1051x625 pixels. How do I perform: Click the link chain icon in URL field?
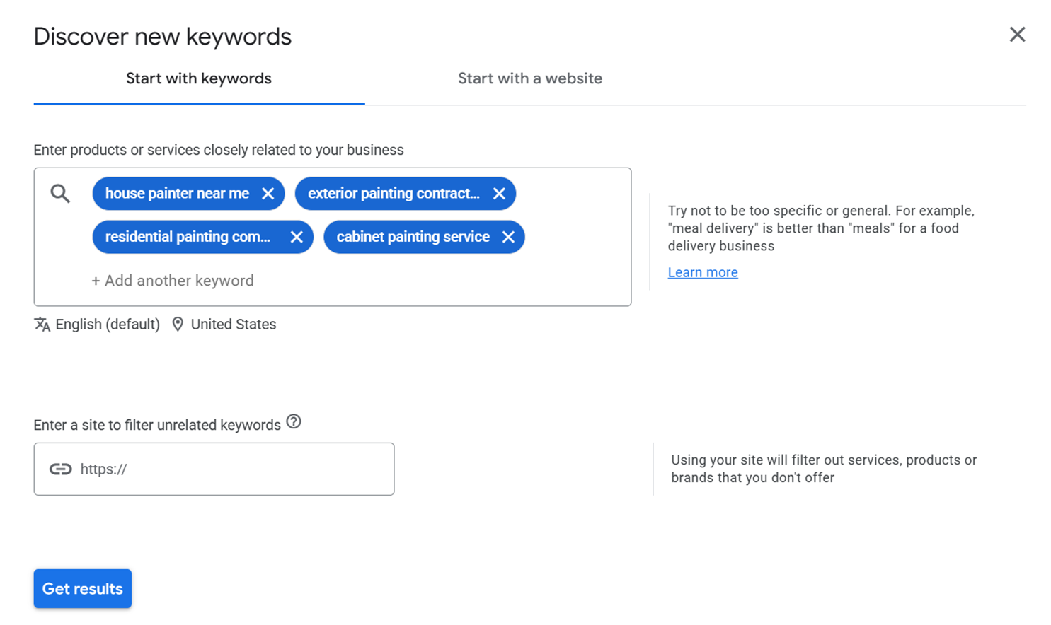point(60,469)
